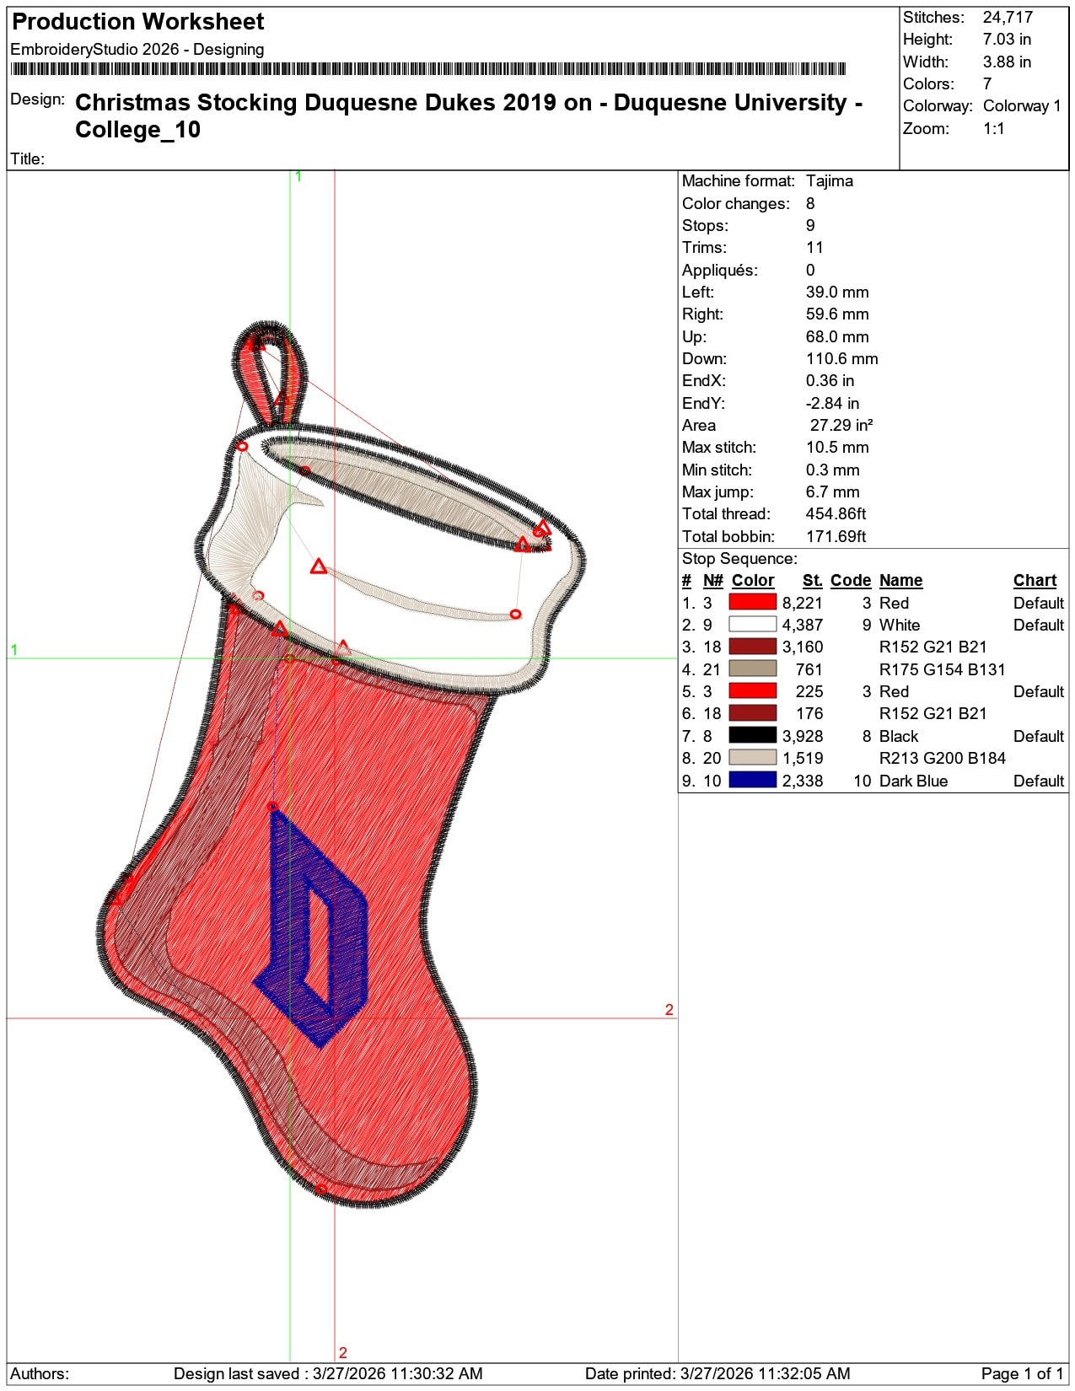Viewport: 1075px width, 1391px height.
Task: Click the red swatch in row 5
Action: click(x=752, y=691)
